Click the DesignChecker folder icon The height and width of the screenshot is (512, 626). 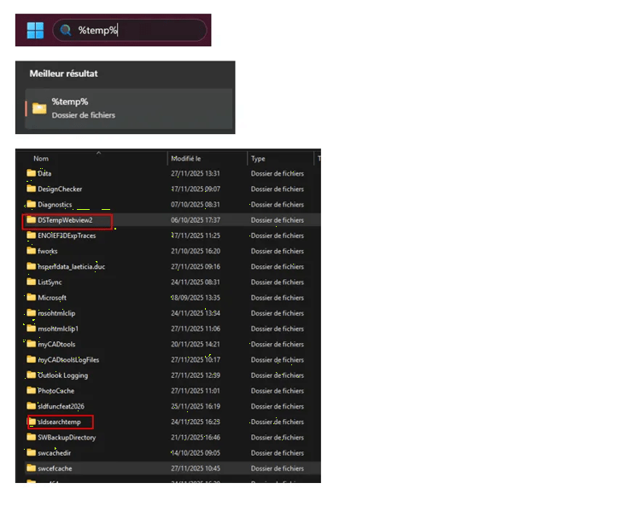click(31, 189)
